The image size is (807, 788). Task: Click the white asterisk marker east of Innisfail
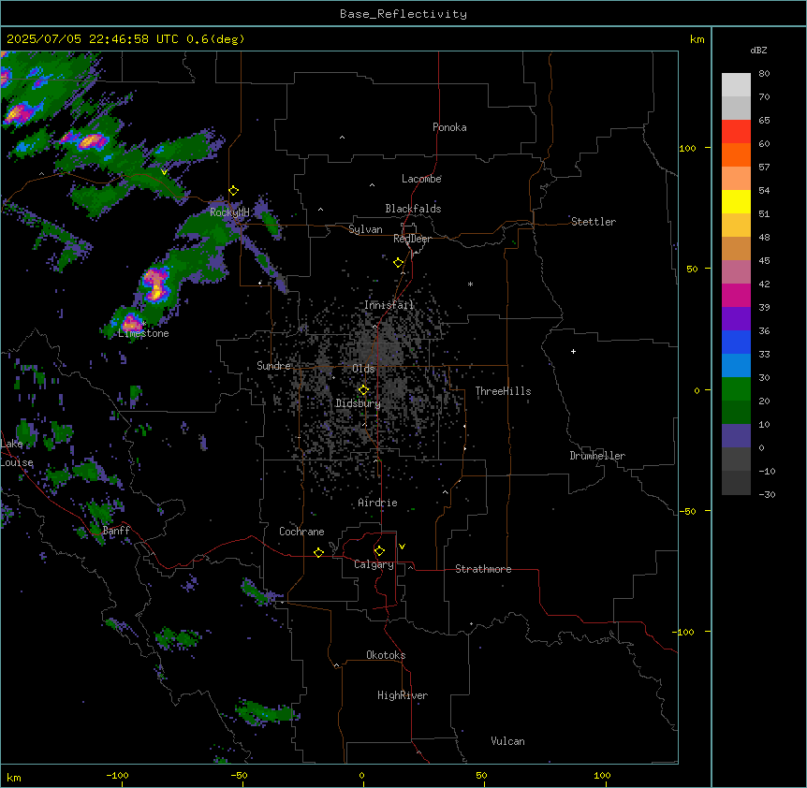[470, 284]
